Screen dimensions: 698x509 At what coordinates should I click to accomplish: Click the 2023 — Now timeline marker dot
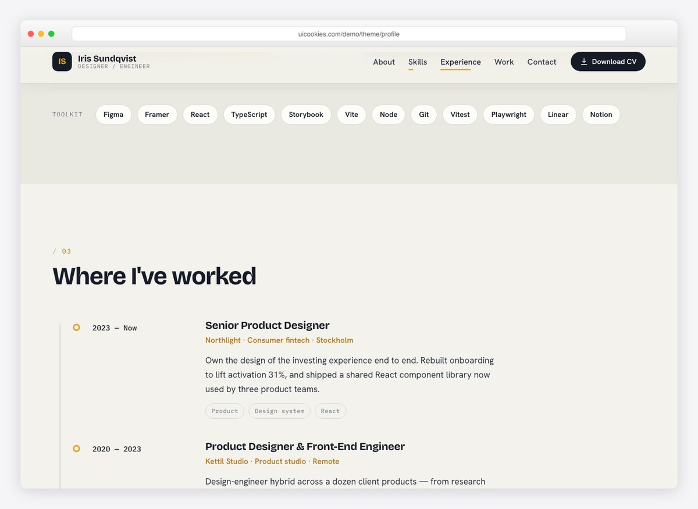[x=76, y=328]
